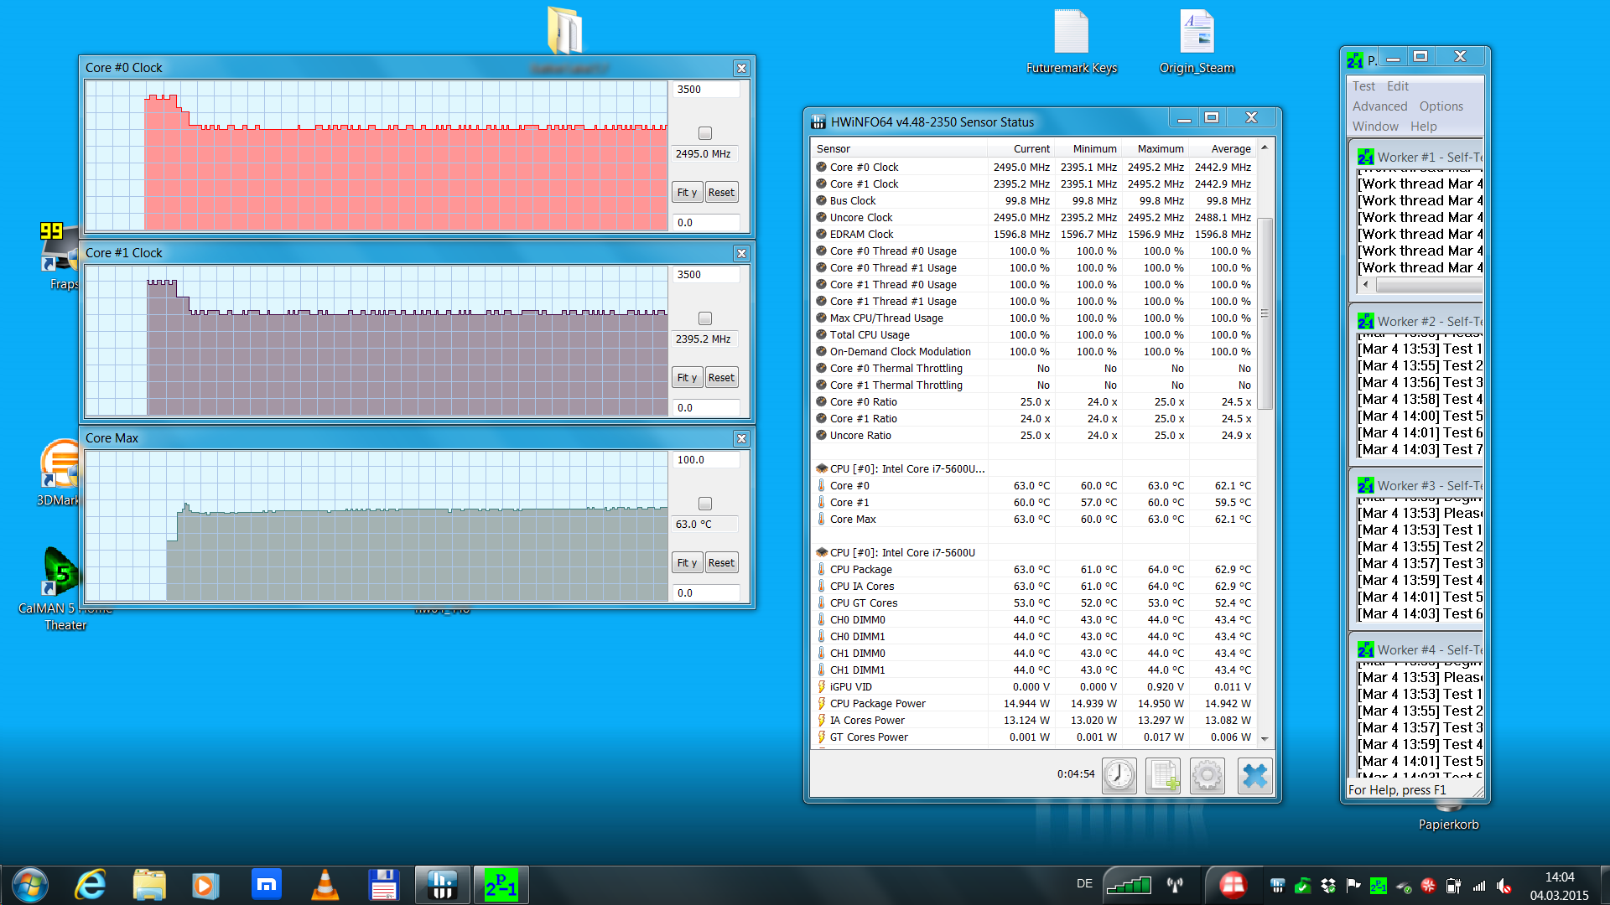Image resolution: width=1610 pixels, height=905 pixels.
Task: Click the start logging spreadsheet icon
Action: [1163, 775]
